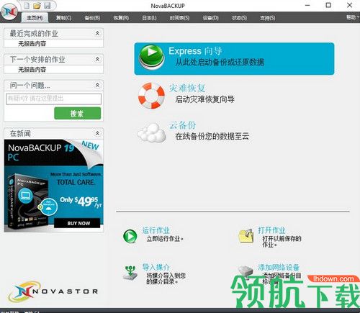The height and width of the screenshot is (313, 360).
Task: Collapse the 问一个问题 panel
Action: (97, 85)
